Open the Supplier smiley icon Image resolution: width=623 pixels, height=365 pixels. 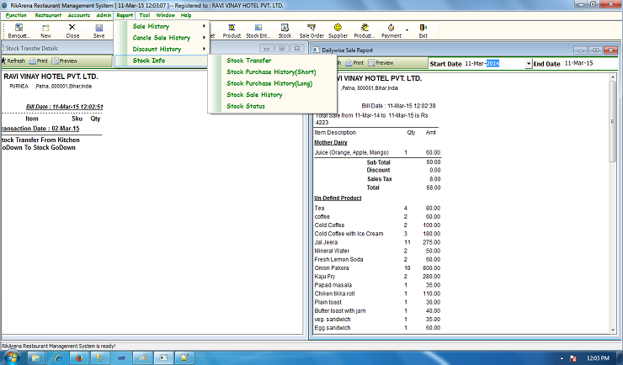point(338,30)
